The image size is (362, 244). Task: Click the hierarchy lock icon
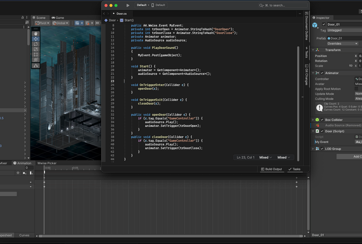23,17
